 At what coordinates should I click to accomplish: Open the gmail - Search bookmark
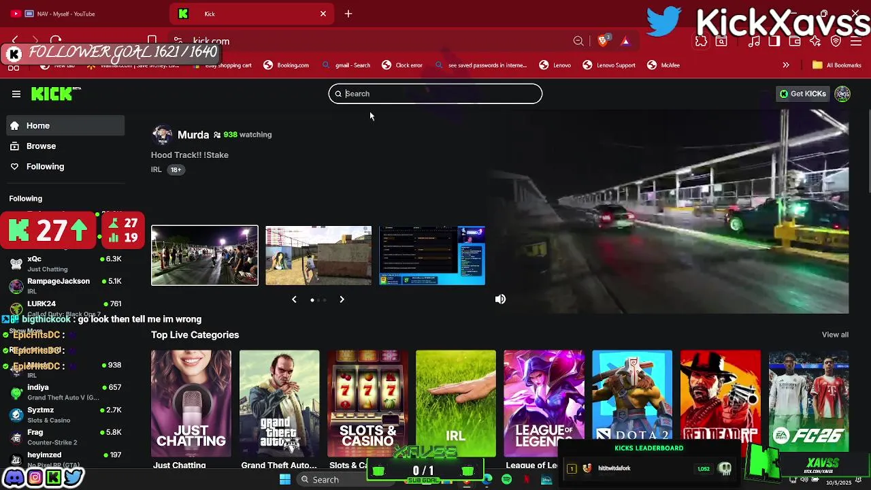coord(346,65)
